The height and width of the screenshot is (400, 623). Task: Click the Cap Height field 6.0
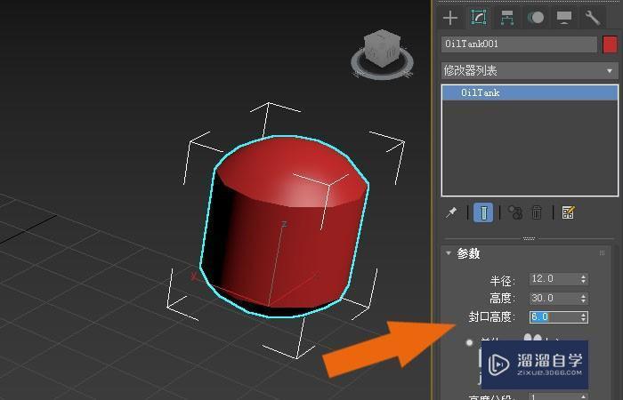554,316
